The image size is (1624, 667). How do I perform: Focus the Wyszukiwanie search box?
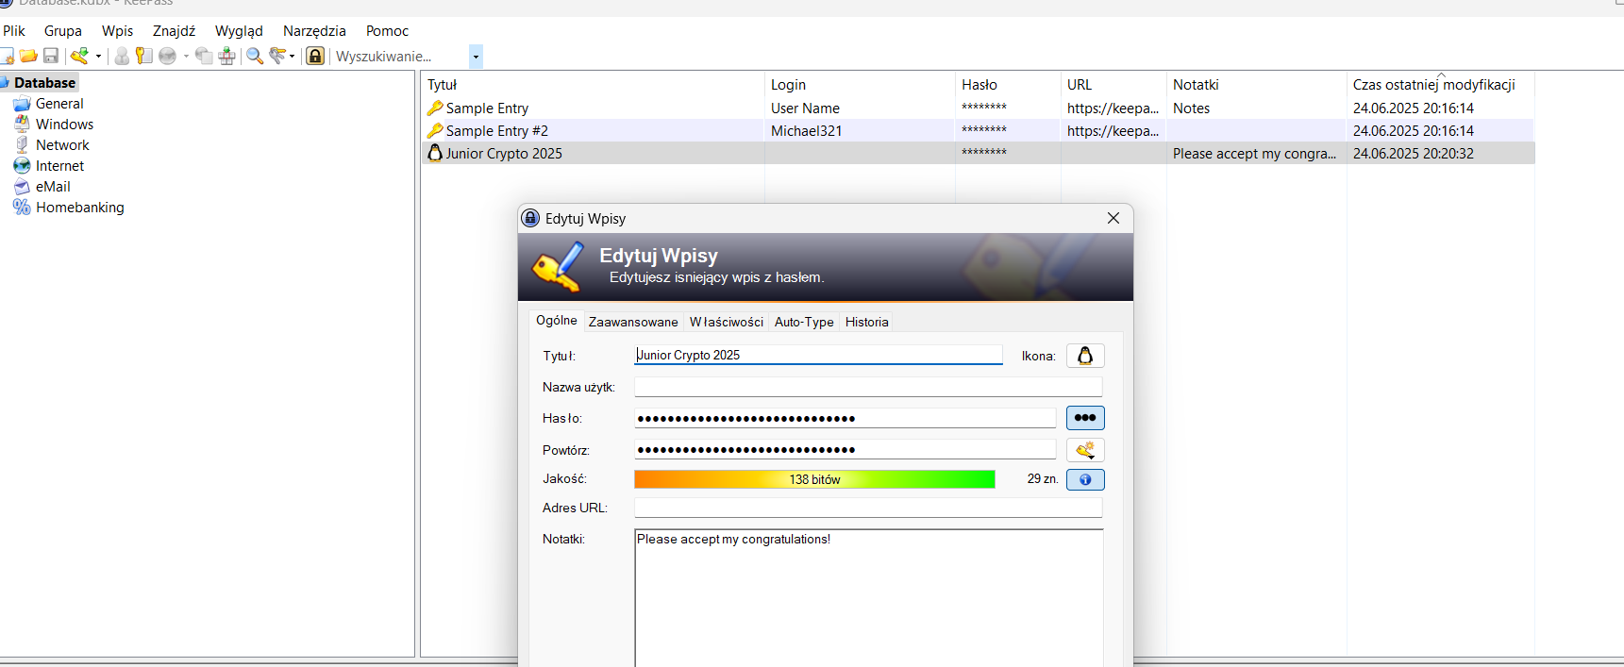coord(400,57)
